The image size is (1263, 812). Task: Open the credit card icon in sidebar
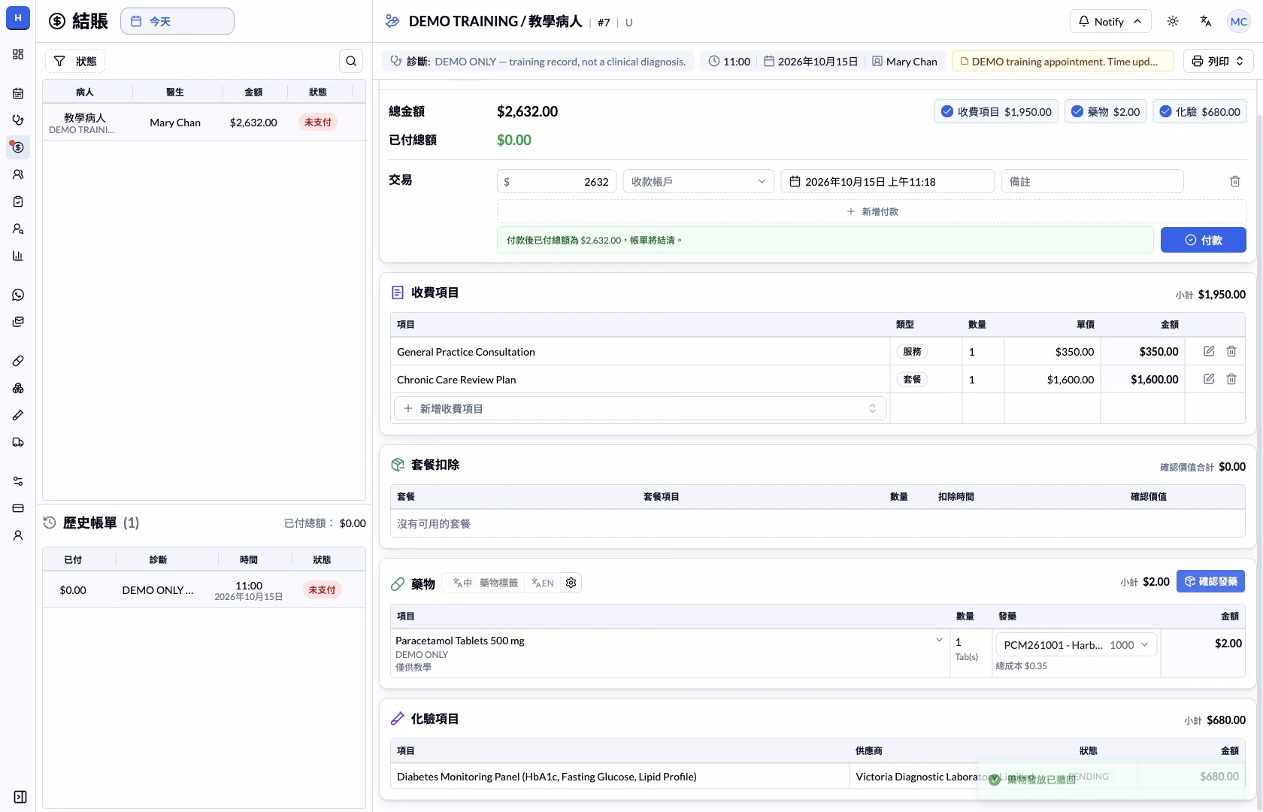click(18, 508)
